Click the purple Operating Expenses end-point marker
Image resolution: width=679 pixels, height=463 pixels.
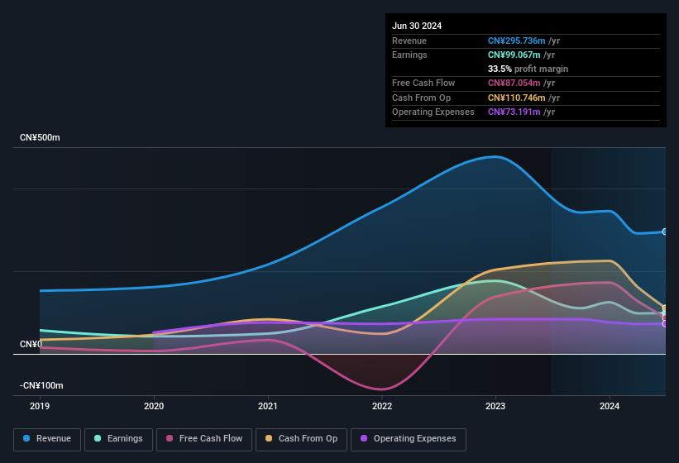pyautogui.click(x=665, y=323)
